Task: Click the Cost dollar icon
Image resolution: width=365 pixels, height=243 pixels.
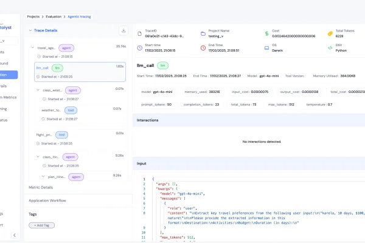Action: (266, 34)
